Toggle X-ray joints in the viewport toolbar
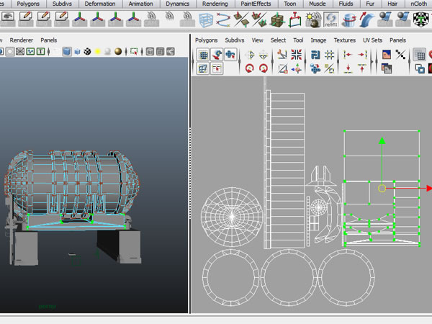Viewport: 432px width, 324px height. pyautogui.click(x=171, y=52)
